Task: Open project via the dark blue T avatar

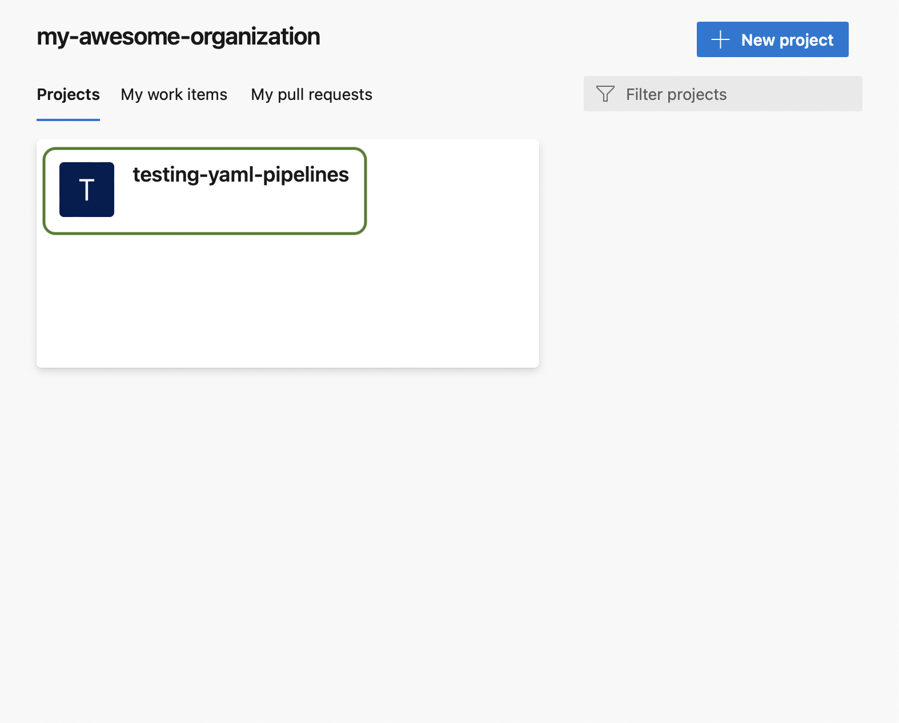Action: tap(87, 190)
